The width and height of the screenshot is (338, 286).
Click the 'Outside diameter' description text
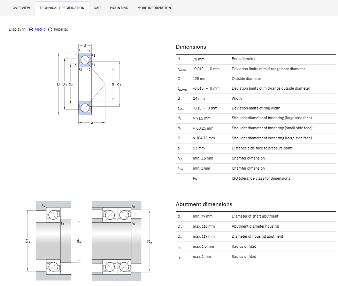coord(246,79)
